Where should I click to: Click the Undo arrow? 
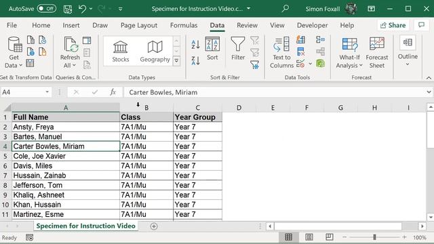click(x=82, y=9)
